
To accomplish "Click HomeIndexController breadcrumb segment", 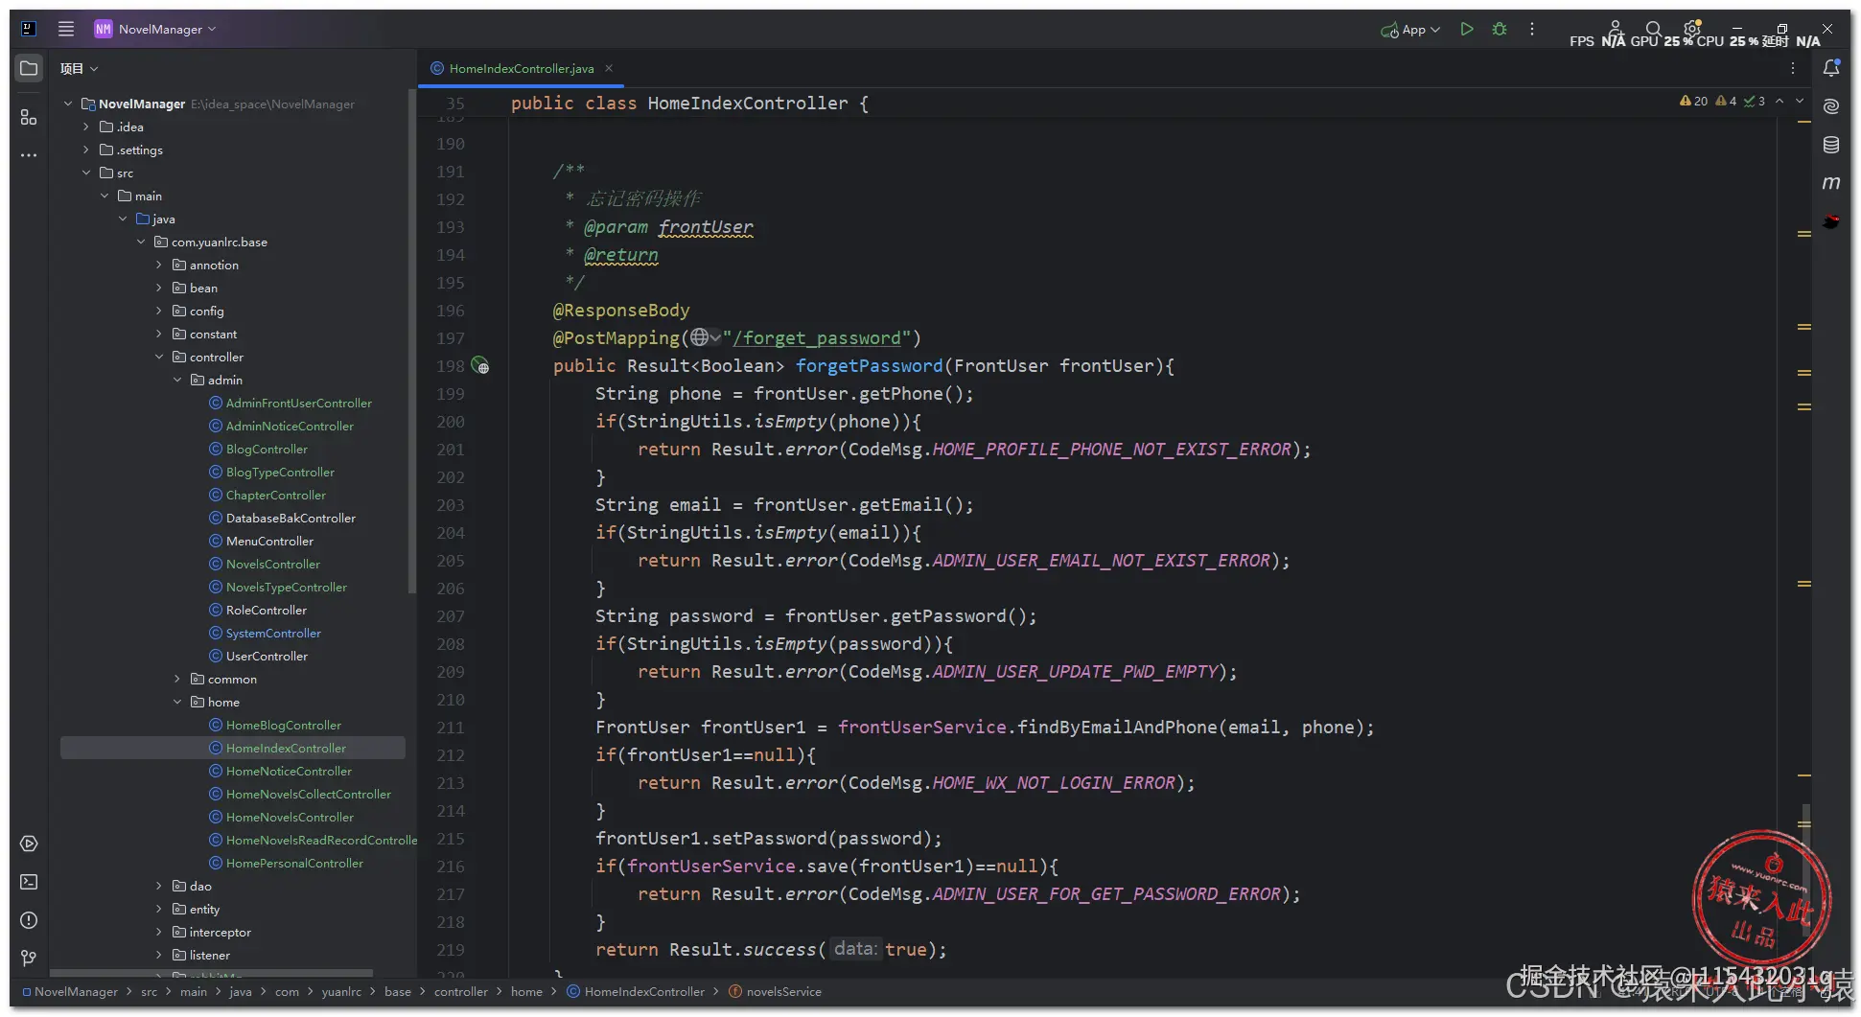I will pyautogui.click(x=643, y=991).
